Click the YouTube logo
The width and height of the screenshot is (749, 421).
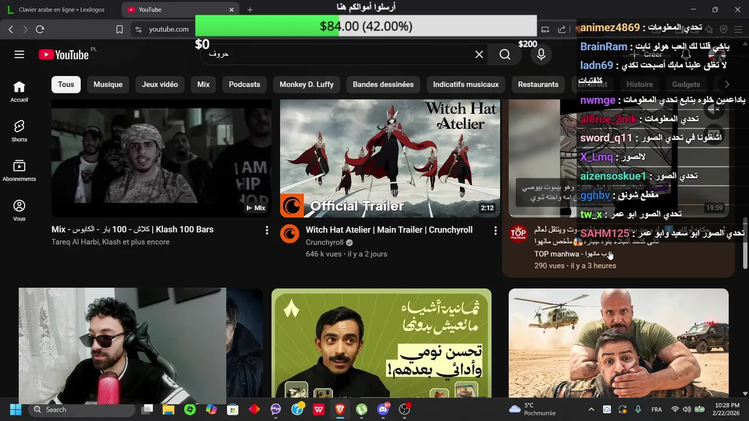pos(63,54)
